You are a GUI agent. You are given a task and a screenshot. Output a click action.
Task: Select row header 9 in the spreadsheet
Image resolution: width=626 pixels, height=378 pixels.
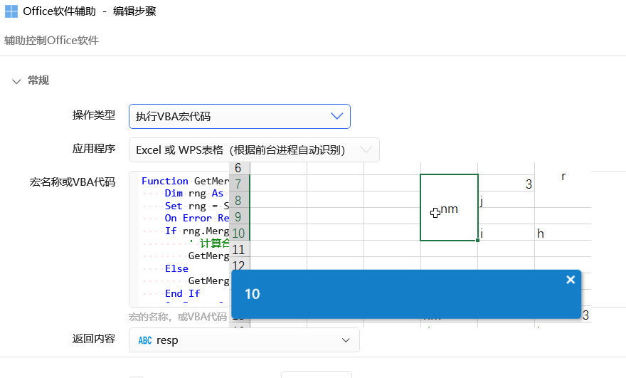point(238,216)
